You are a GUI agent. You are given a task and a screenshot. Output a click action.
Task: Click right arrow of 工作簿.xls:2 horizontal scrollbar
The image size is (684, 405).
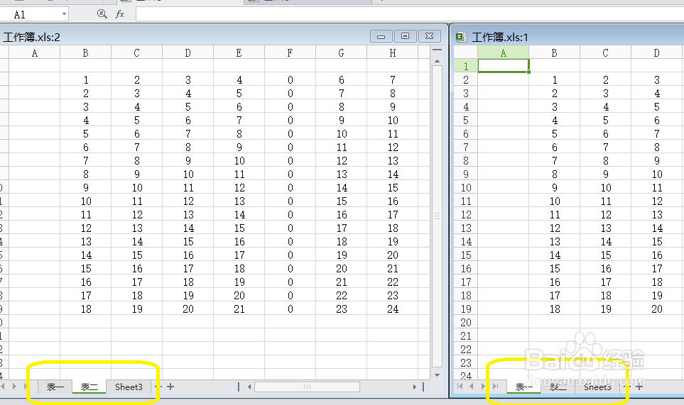(x=414, y=387)
